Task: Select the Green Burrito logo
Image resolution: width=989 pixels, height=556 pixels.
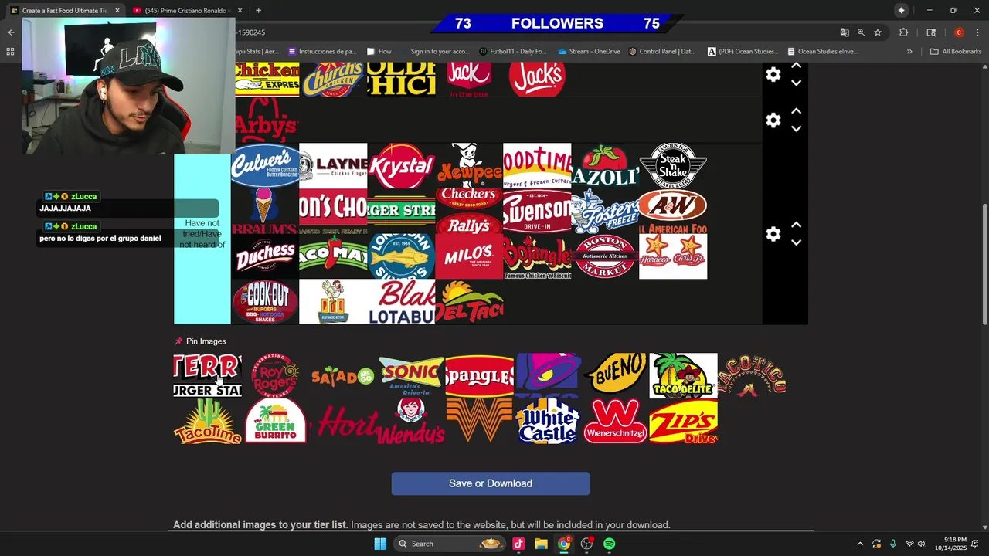Action: pyautogui.click(x=276, y=422)
